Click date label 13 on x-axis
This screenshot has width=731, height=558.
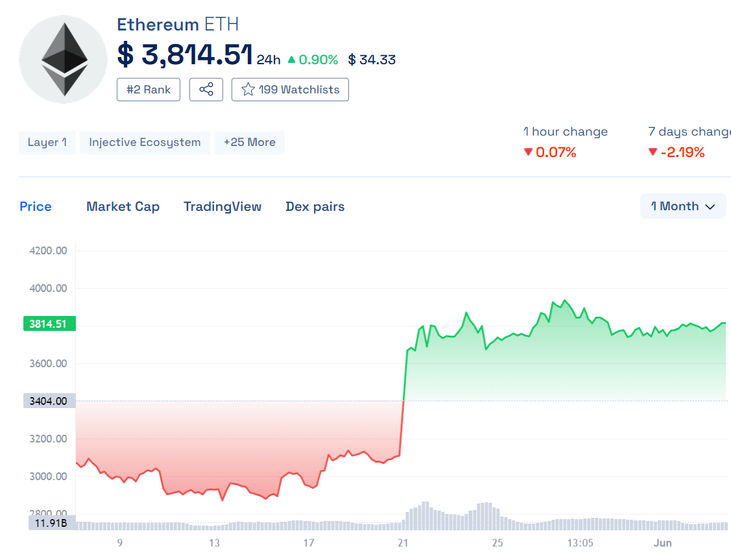[x=214, y=542]
